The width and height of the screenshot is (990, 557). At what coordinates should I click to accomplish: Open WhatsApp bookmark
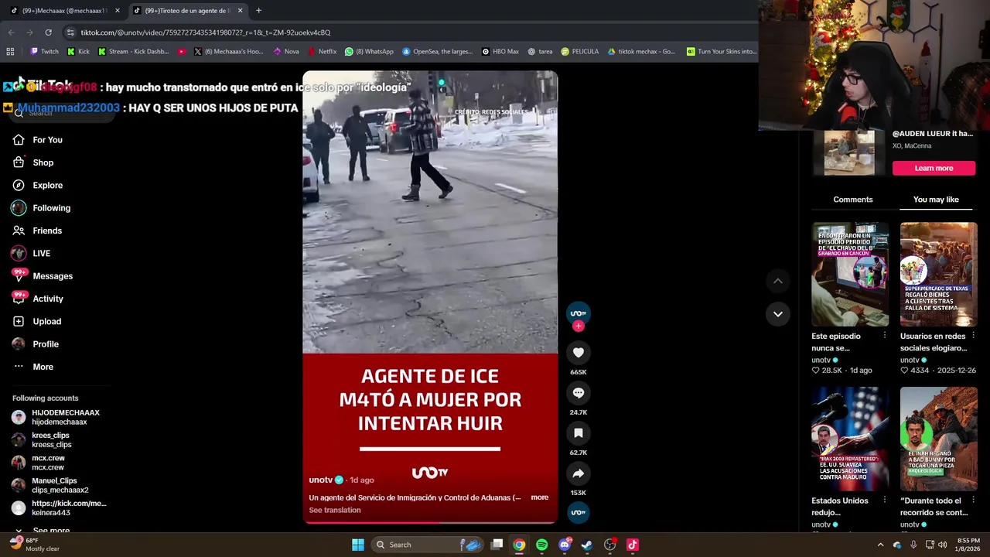(369, 52)
